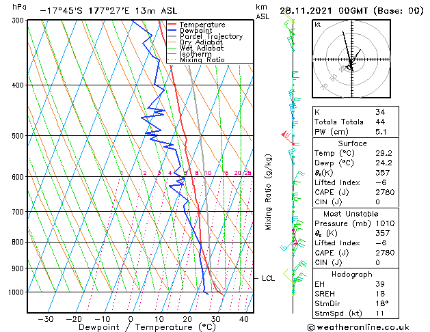Image resolution: width=430 pixels, height=332 pixels.
Task: Click the Wet Adiabat legend label
Action: click(x=202, y=49)
